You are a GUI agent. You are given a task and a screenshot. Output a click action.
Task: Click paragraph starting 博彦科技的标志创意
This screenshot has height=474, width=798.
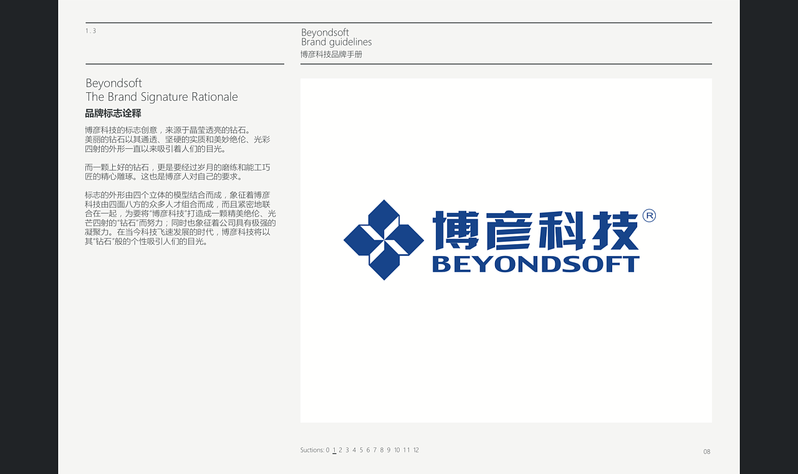(178, 140)
